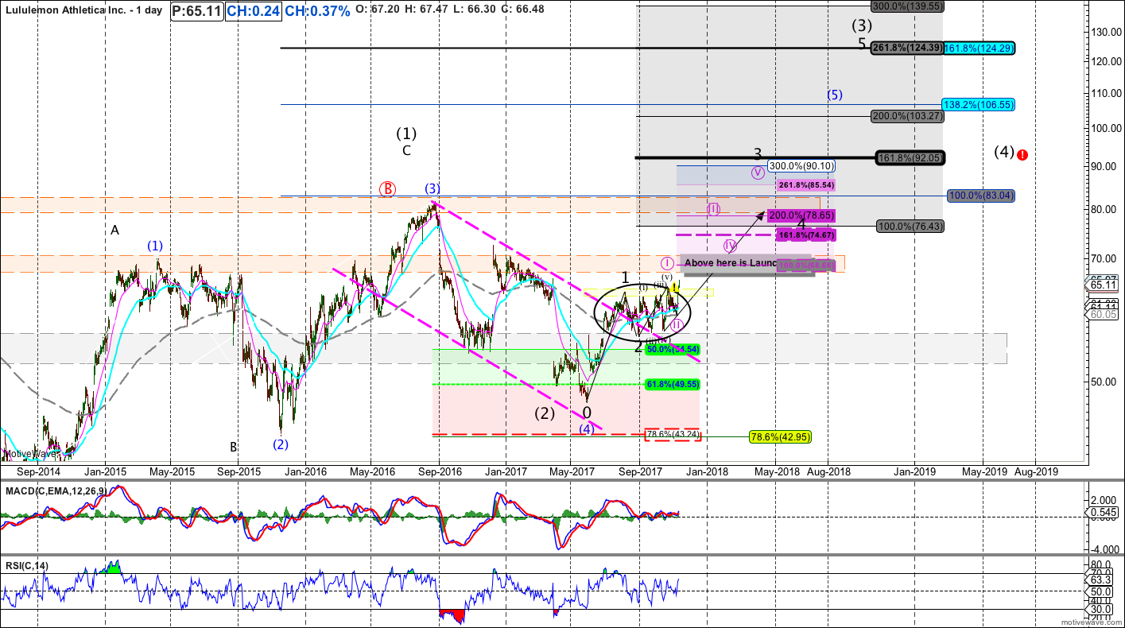Select the 300.0%(90.10) extension label
The height and width of the screenshot is (628, 1125).
coord(801,167)
